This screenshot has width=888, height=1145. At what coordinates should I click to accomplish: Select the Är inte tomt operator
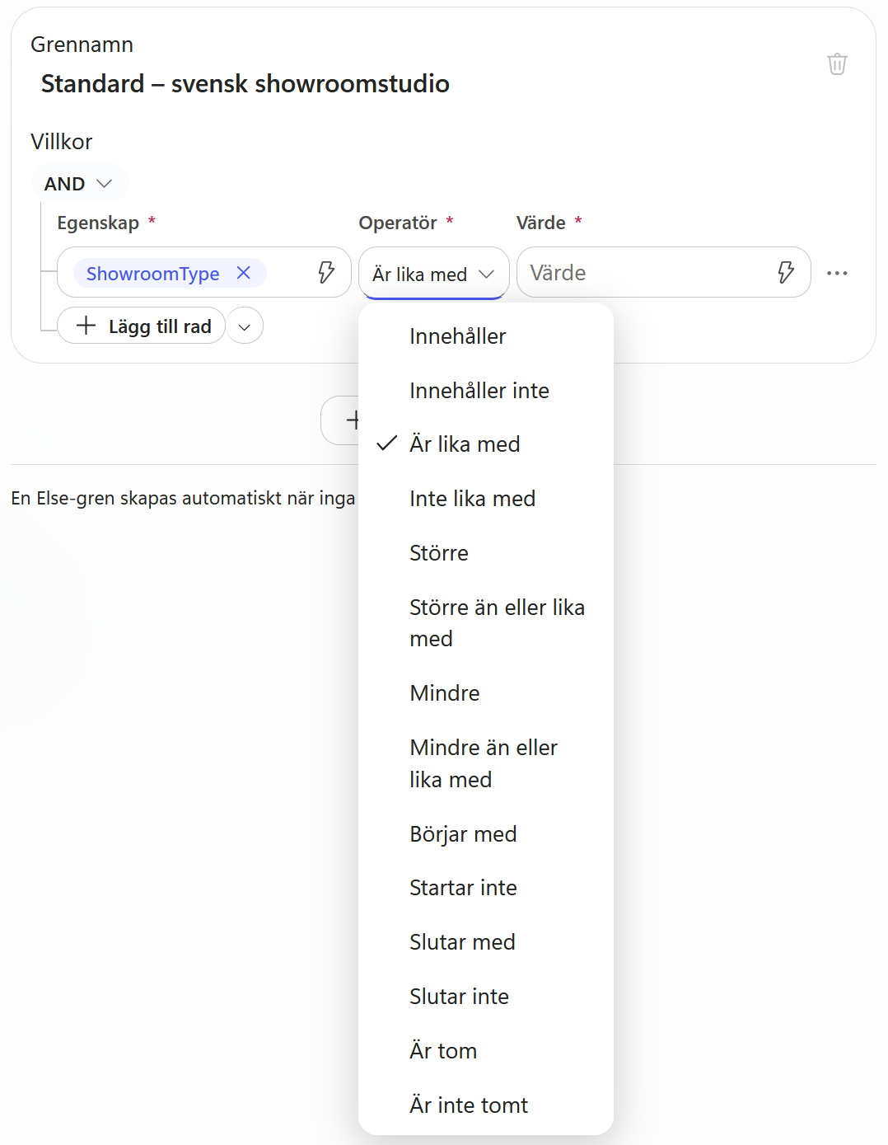click(x=486, y=1105)
